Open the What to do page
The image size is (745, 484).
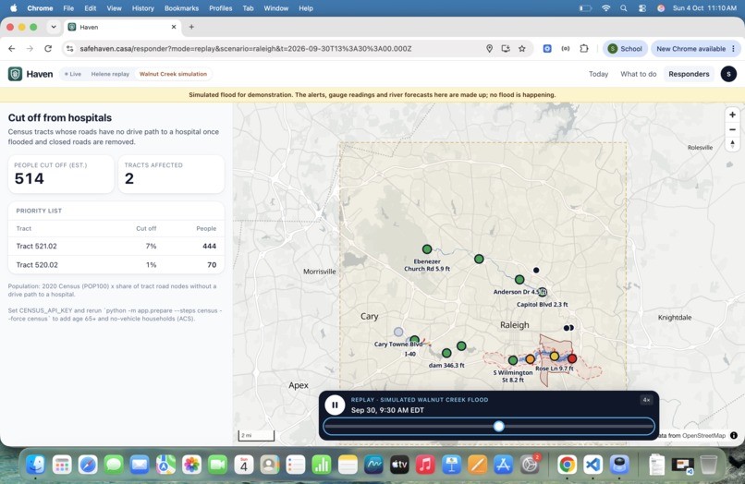638,74
